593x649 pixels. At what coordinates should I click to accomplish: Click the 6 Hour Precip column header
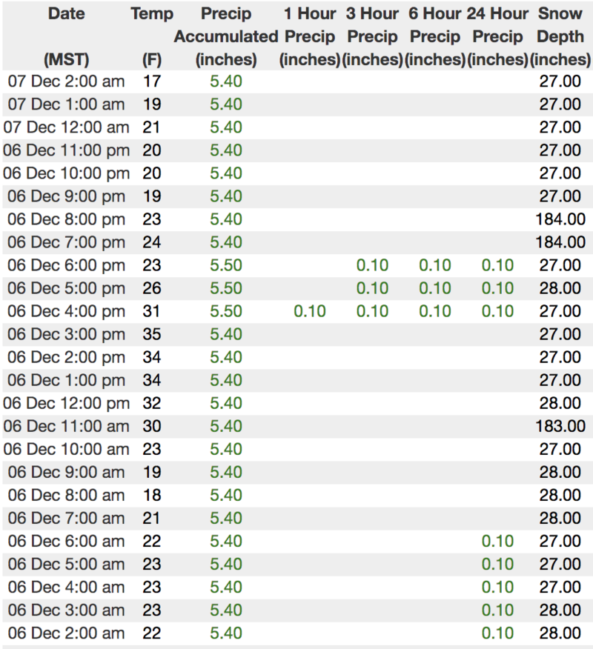(435, 36)
